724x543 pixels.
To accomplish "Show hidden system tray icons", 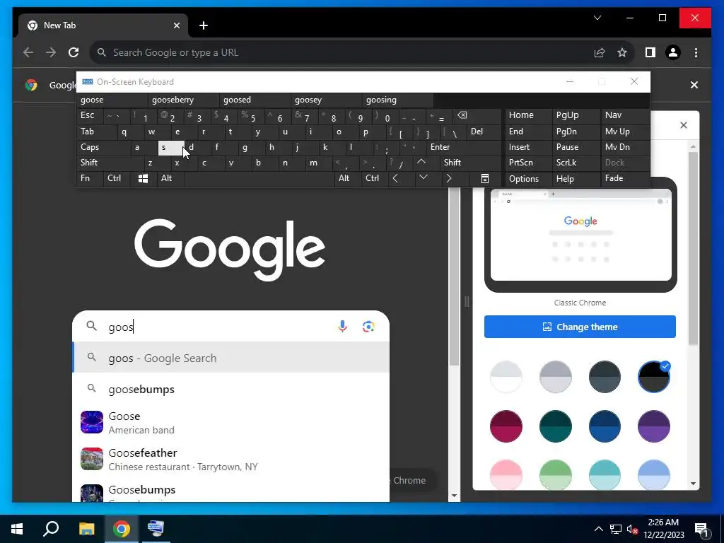I will tap(598, 529).
